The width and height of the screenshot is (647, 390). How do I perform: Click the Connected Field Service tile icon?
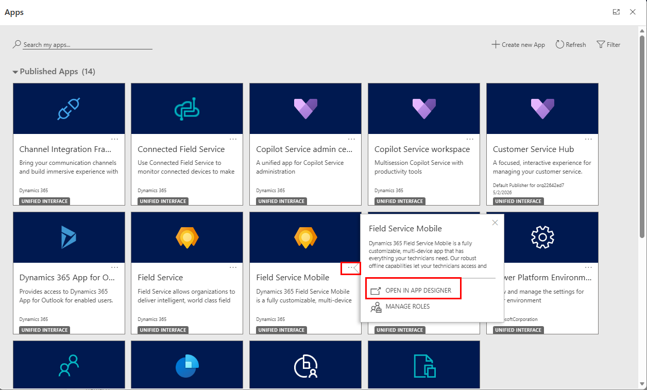[187, 109]
